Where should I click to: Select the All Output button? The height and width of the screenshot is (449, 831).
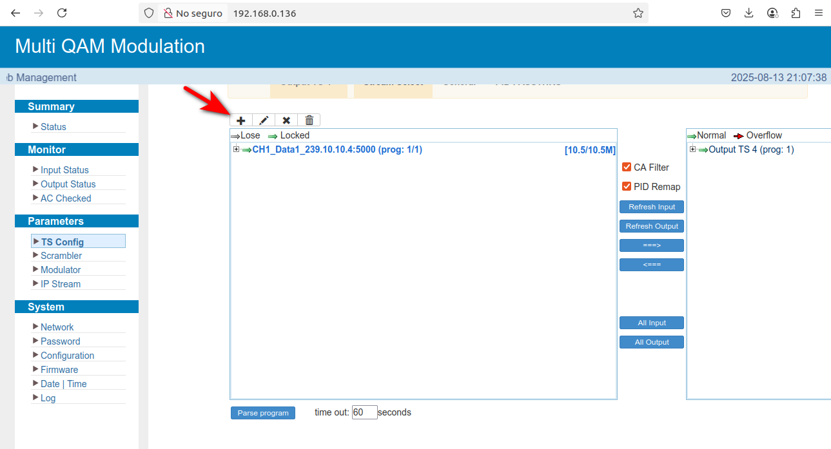[652, 342]
